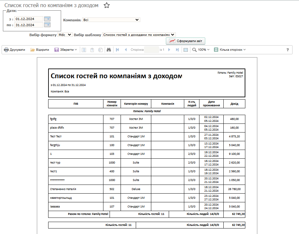Open the Кілька сторінок view mode menu
Image resolution: width=299 pixels, height=234 pixels.
coord(230,50)
